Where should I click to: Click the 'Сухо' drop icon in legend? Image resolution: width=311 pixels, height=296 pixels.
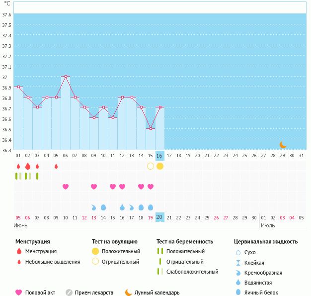tap(238, 252)
